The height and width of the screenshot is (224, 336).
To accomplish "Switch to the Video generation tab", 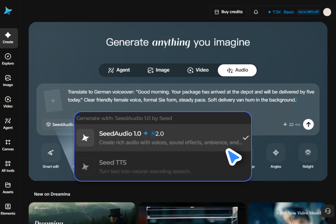I will [x=198, y=70].
